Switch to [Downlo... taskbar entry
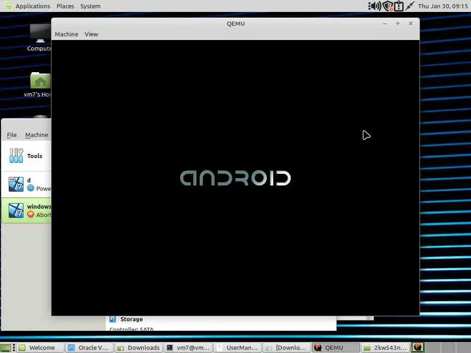Image resolution: width=471 pixels, height=353 pixels. (x=287, y=347)
